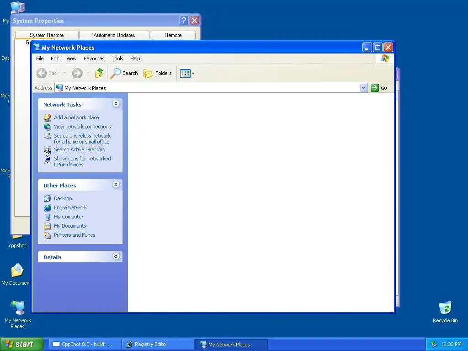Collapse the Network Tasks panel
This screenshot has width=468, height=351.
(116, 104)
